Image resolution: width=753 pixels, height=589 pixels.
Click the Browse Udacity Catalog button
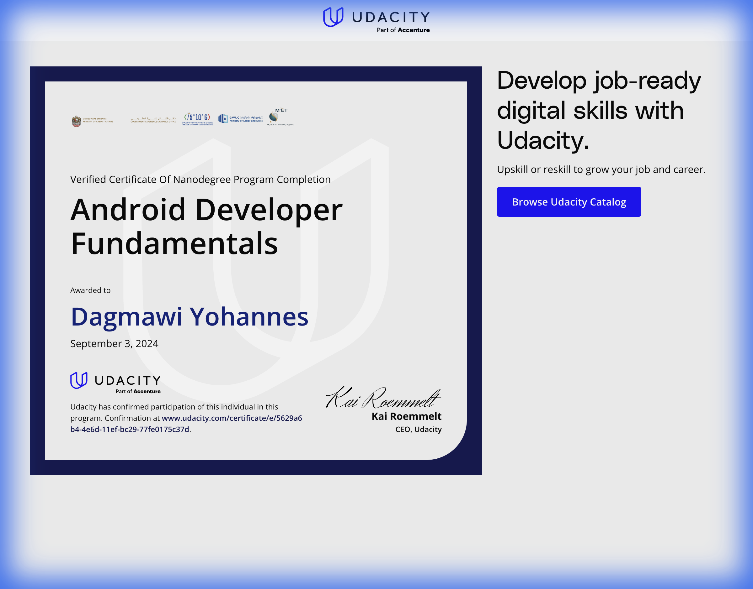[569, 202]
